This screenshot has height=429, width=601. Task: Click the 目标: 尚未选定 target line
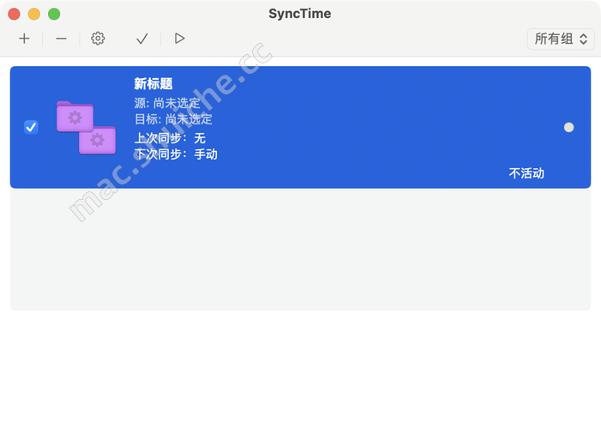pyautogui.click(x=173, y=119)
